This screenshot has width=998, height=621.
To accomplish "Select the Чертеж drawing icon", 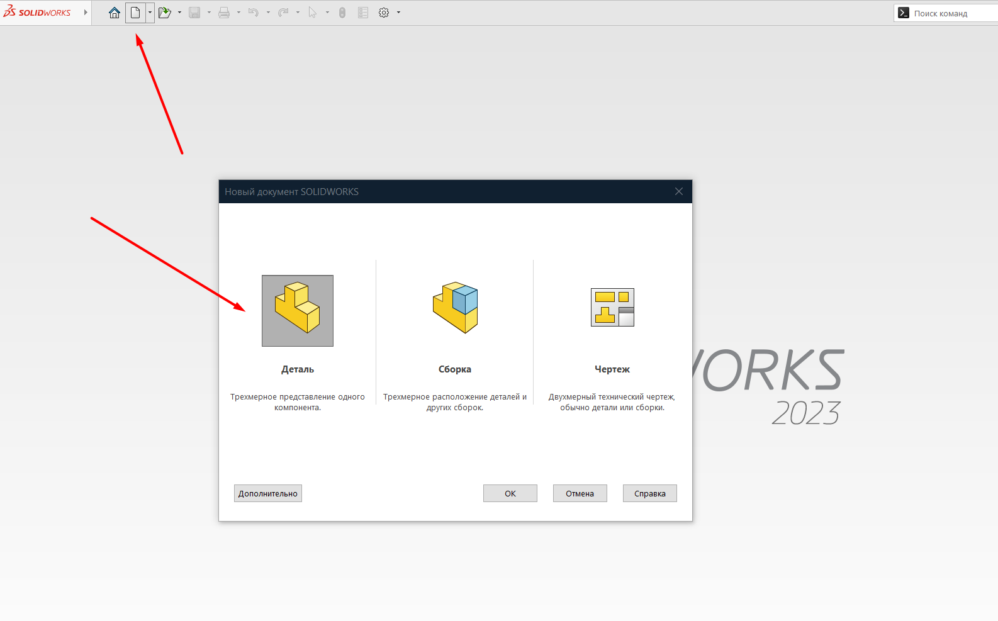I will 612,307.
